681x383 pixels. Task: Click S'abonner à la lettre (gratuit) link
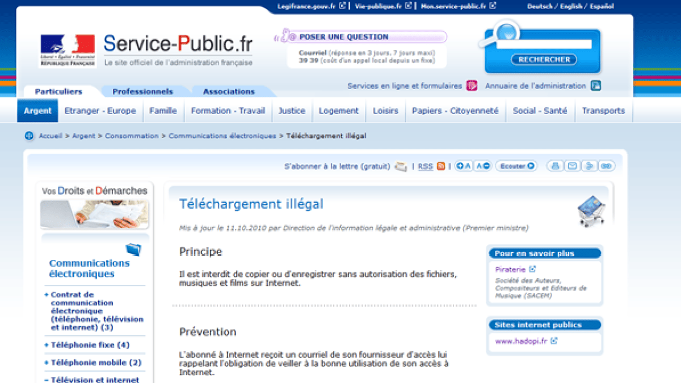(x=337, y=166)
